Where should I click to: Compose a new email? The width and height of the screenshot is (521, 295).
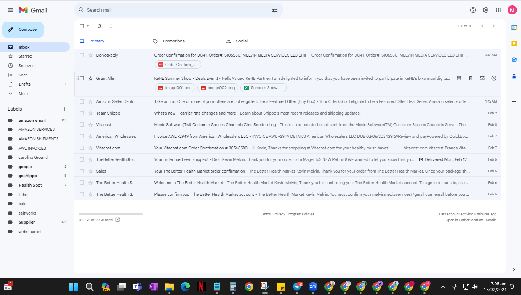(23, 30)
